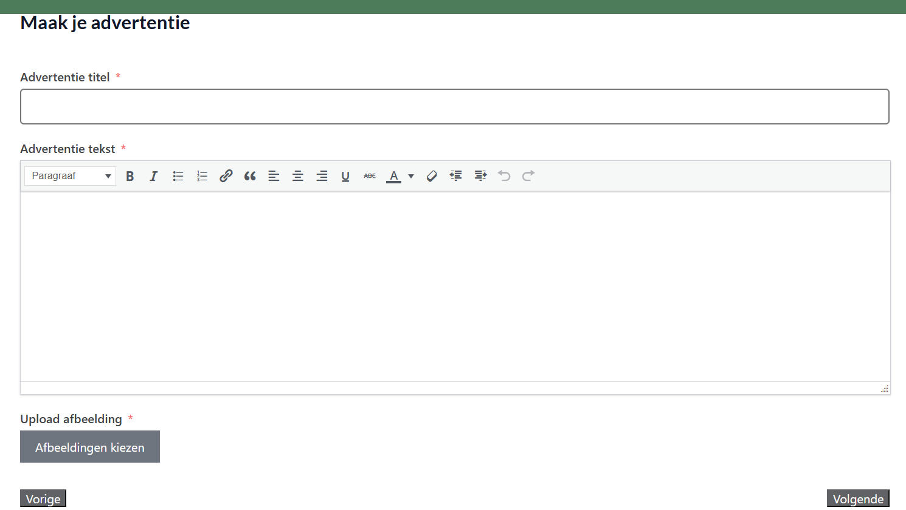Screen dimensions: 906x510
Task: Apply the current text color (A)
Action: click(x=394, y=176)
